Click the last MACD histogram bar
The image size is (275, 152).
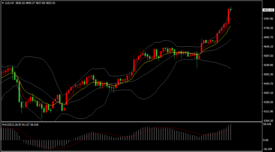231,132
